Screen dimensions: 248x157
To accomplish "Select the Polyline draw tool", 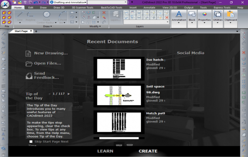I will (x=30, y=16).
